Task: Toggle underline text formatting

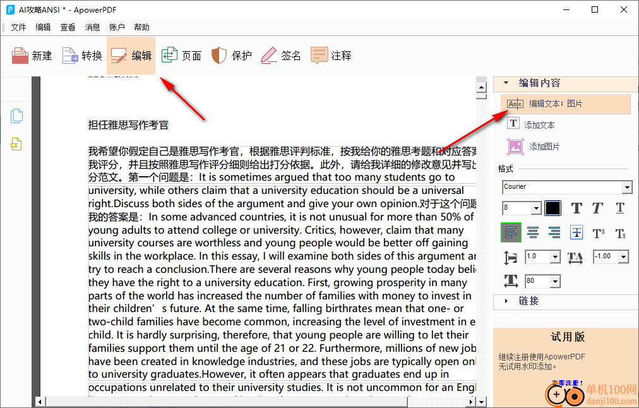Action: coord(620,208)
